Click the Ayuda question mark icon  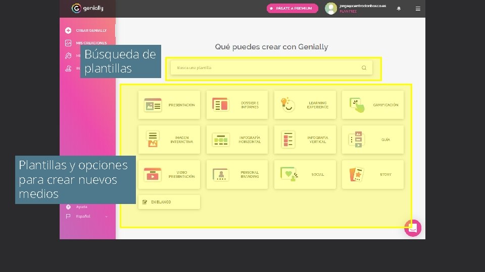68,207
